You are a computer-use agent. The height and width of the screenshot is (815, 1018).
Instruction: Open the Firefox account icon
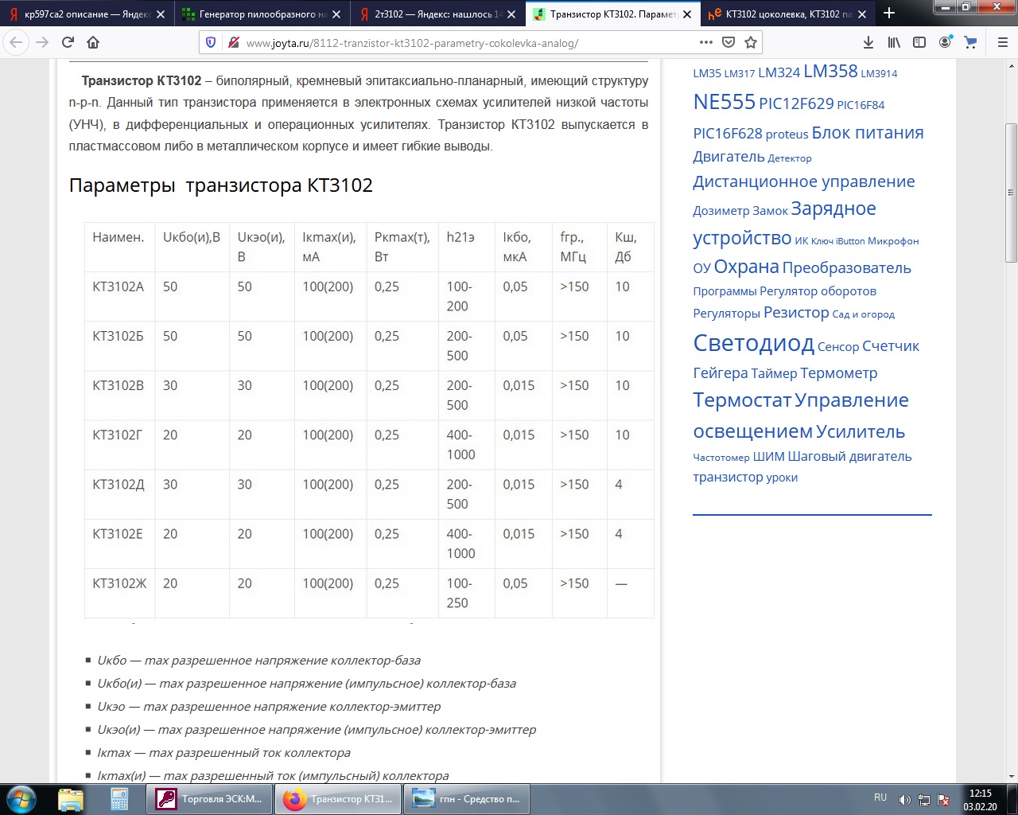945,42
